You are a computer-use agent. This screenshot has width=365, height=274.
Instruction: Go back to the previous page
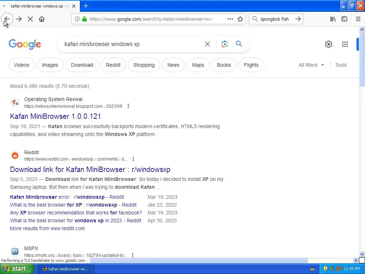coord(7,19)
